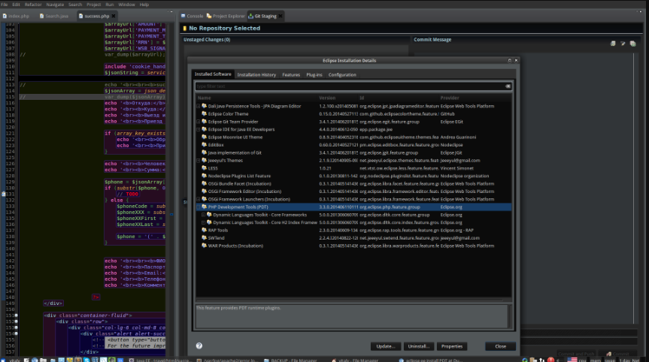Switch to the Search.java editor tab

[54, 16]
